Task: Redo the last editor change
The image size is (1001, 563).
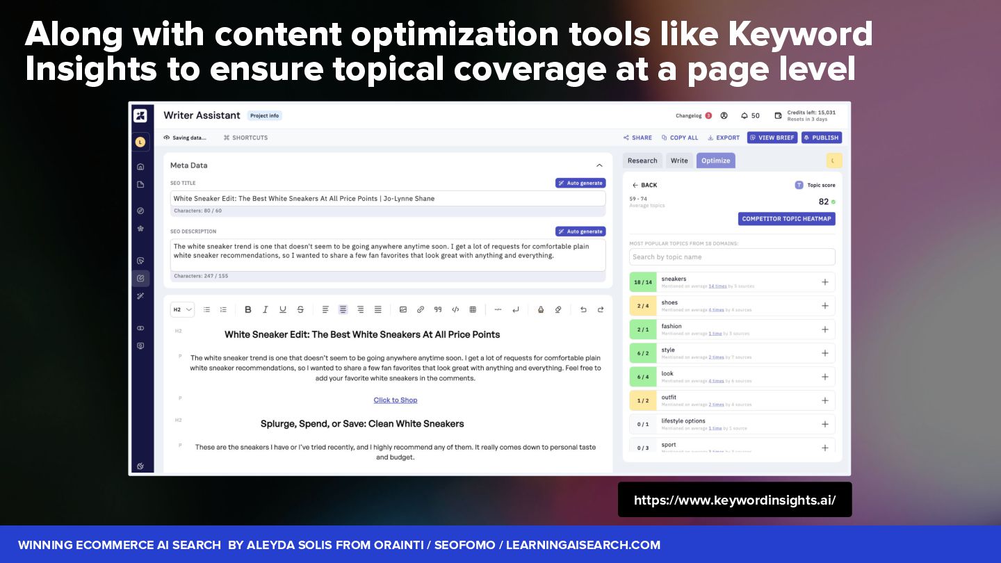Action: click(601, 309)
